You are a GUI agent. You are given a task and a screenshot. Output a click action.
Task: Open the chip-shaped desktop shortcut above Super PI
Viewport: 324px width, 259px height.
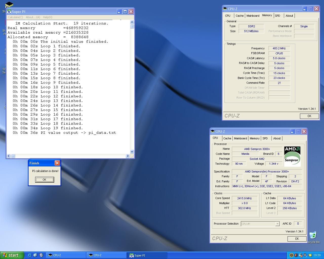pyautogui.click(x=9, y=5)
